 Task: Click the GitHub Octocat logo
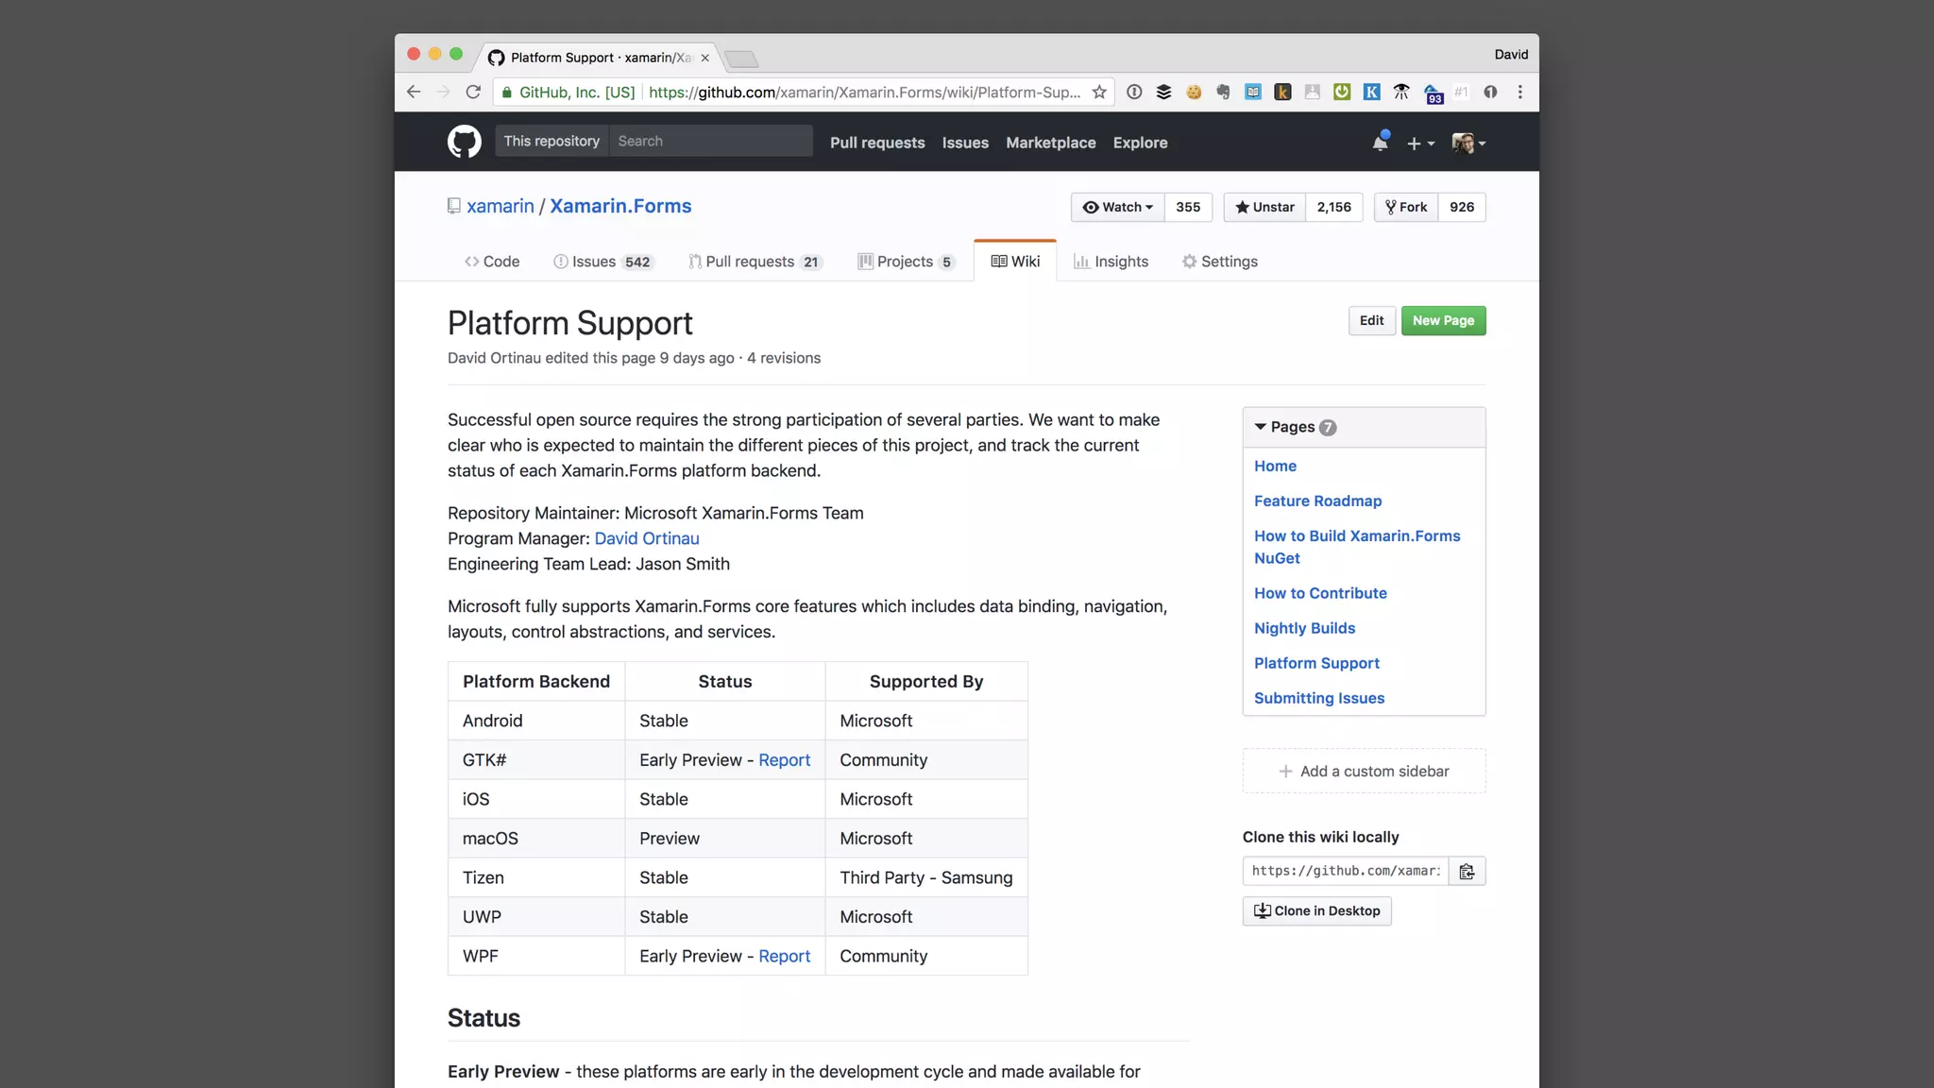click(464, 142)
